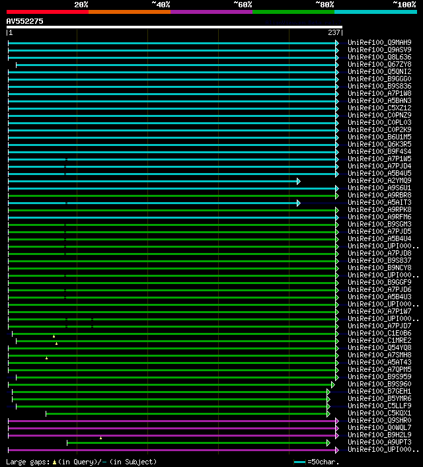Click the yellow gap marker under UniRef100_C1E0B6 bar

(x=54, y=336)
